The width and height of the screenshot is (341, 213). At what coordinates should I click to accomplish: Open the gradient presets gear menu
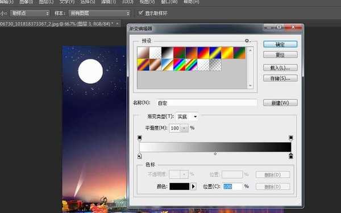247,41
